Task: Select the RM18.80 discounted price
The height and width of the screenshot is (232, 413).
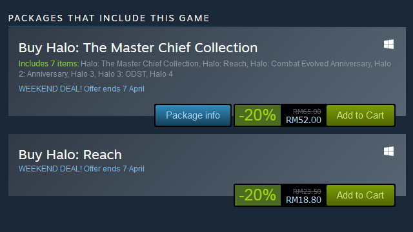Action: [x=304, y=200]
